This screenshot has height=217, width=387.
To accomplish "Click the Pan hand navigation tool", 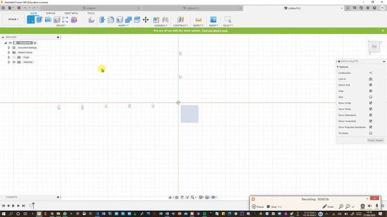I will pyautogui.click(x=182, y=197).
